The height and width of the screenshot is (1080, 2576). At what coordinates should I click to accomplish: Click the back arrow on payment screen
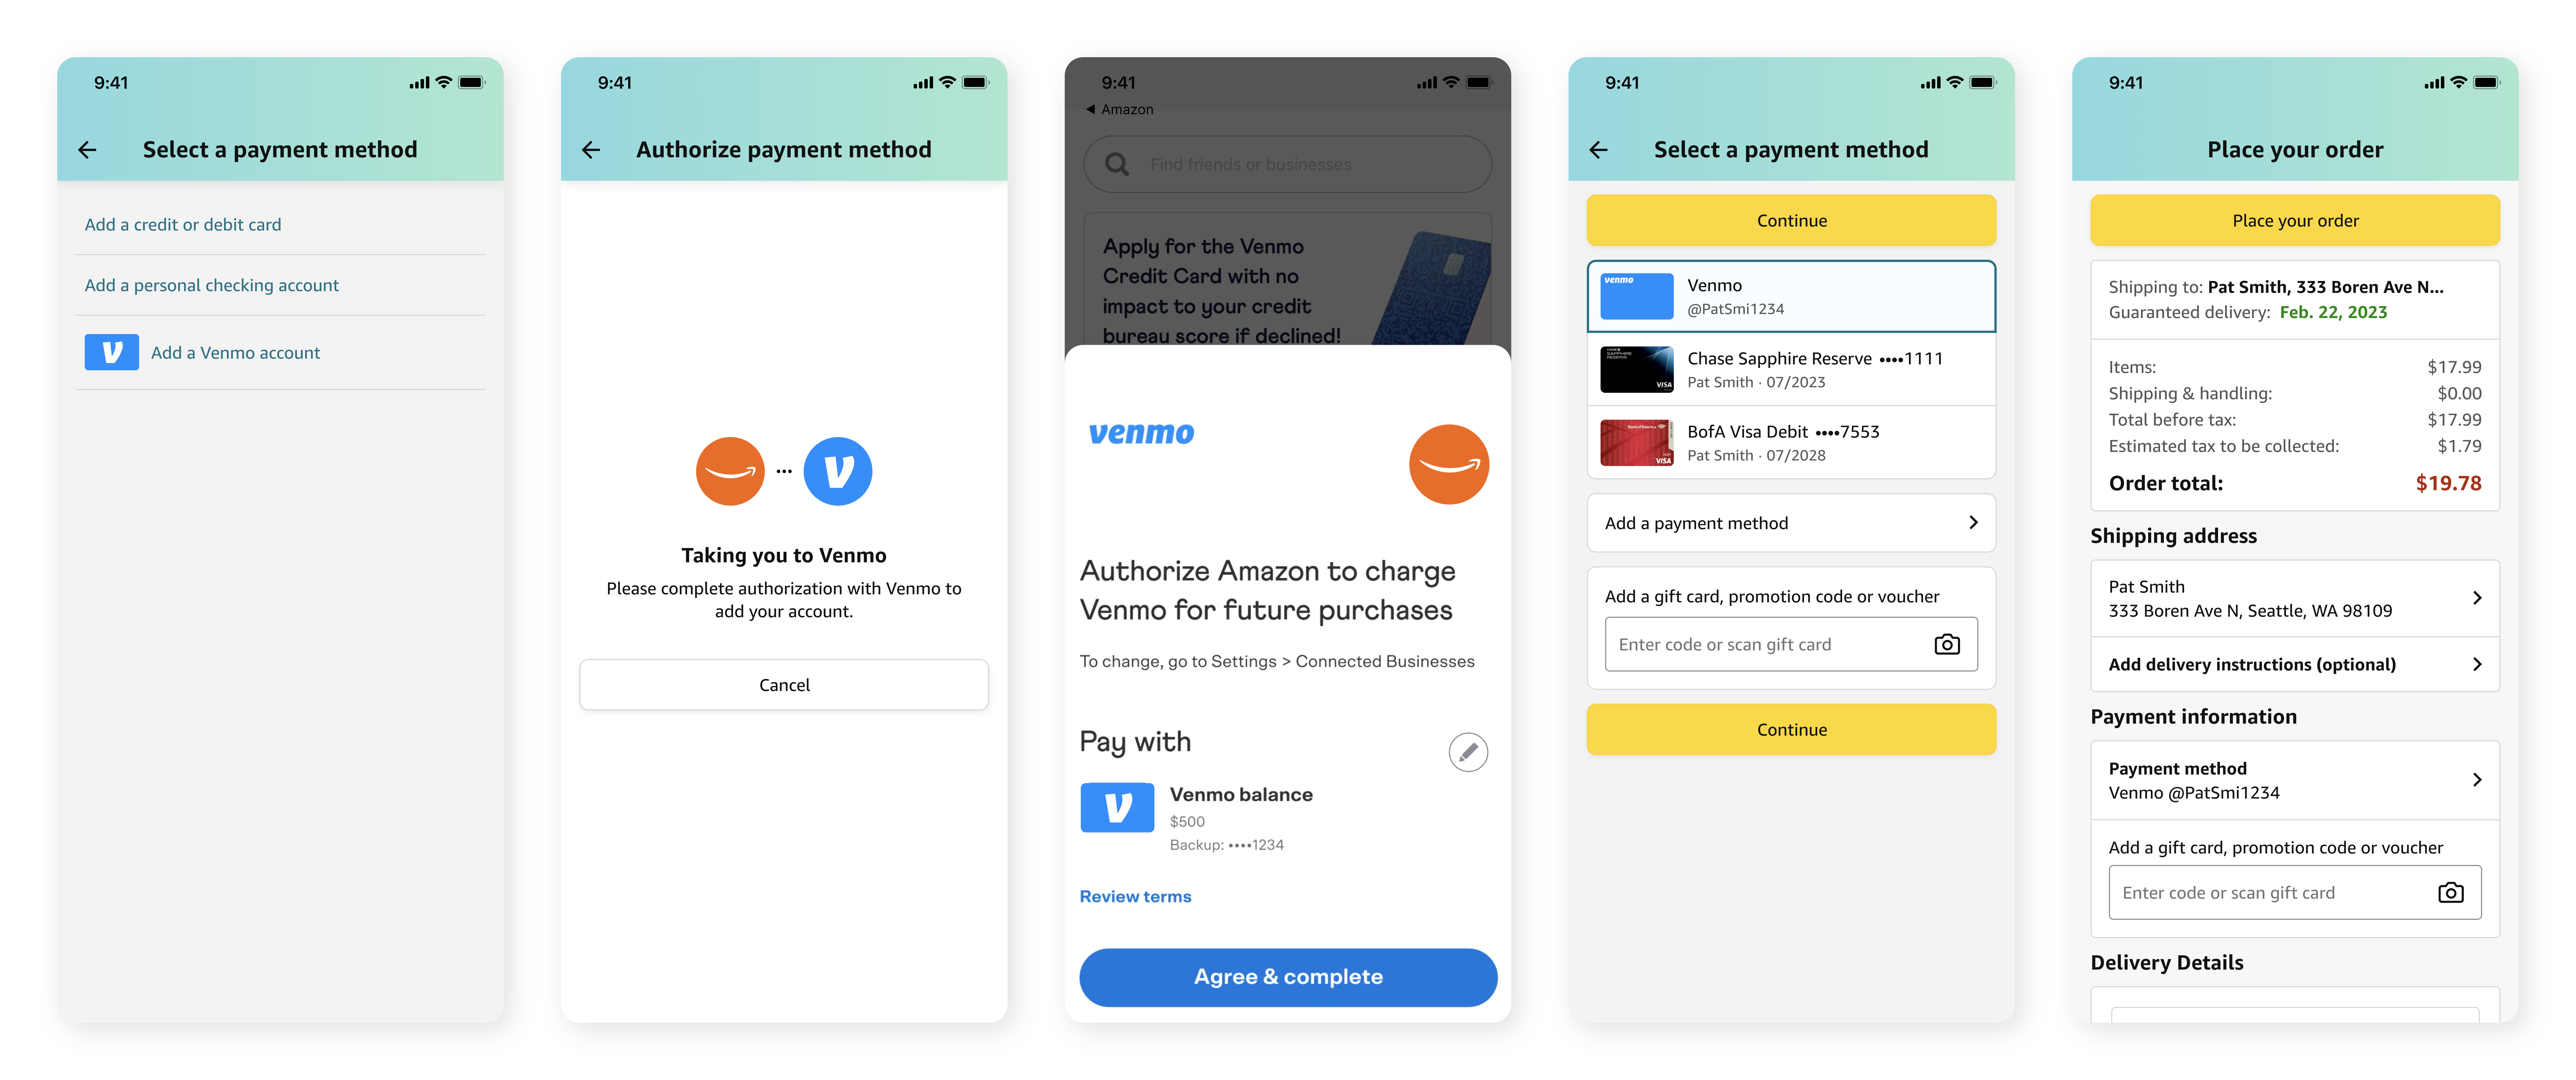89,149
